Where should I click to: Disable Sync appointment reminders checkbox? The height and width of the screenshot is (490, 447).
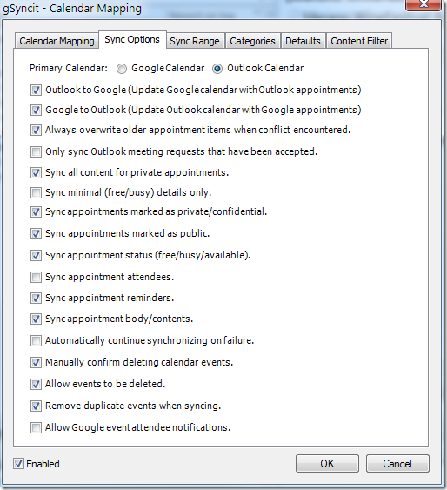(36, 298)
